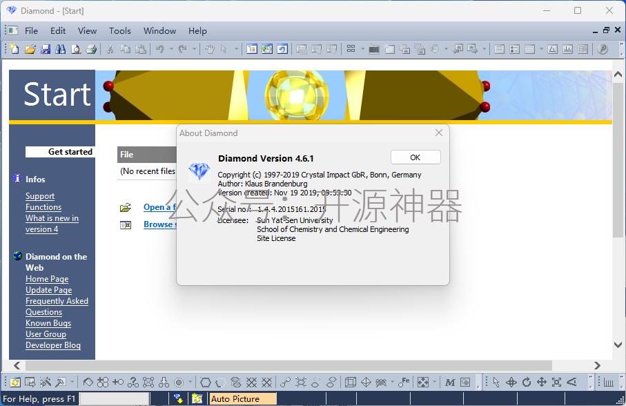Click the diamond logo in About dialog
Viewport: 626px width, 406px height.
pos(199,171)
